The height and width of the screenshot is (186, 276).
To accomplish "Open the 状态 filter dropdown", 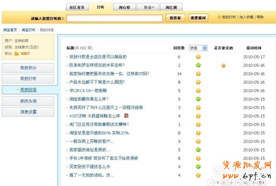I will click(198, 48).
